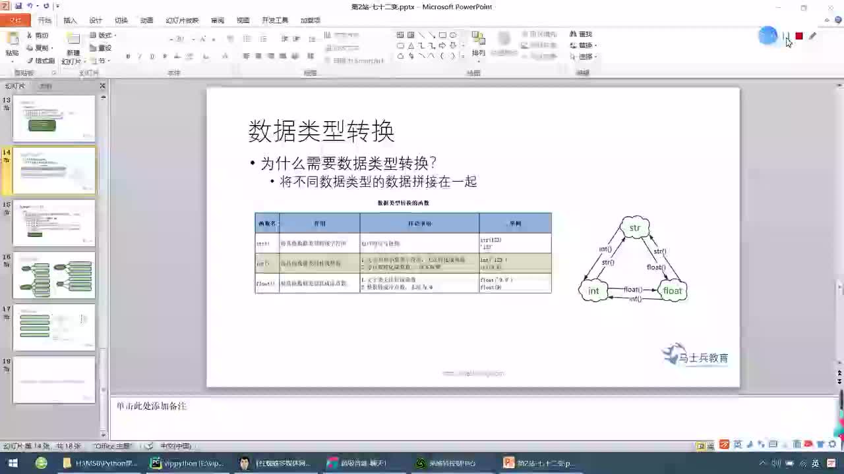This screenshot has width=844, height=474.
Task: Click the red stop recording square
Action: click(799, 36)
